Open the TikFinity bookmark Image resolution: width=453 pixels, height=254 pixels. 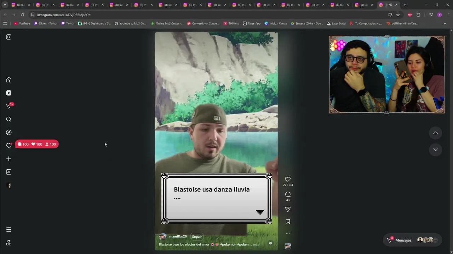coord(231,24)
